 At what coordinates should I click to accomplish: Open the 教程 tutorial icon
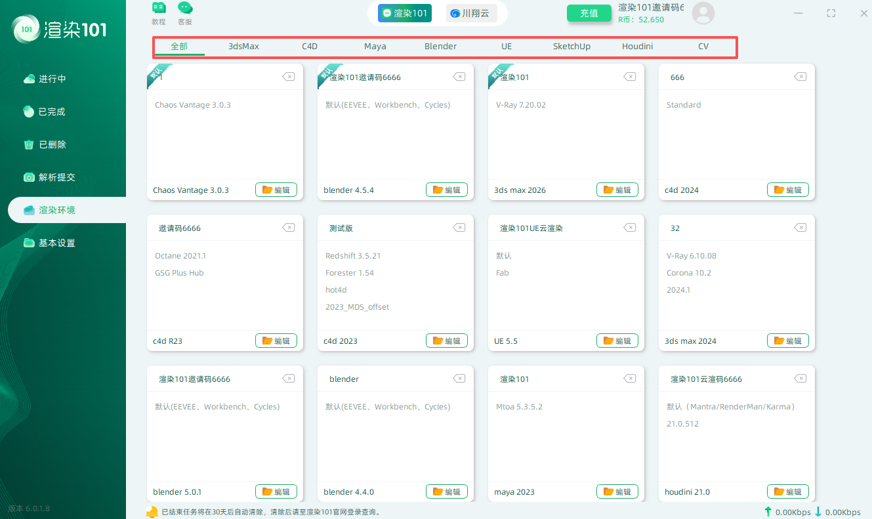pyautogui.click(x=159, y=13)
